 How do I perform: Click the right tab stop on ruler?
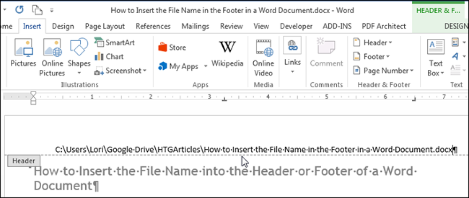point(414,99)
